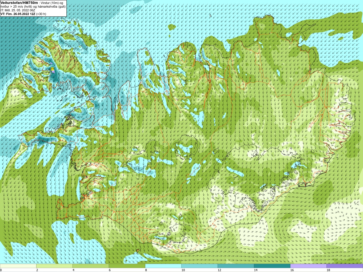Click the 0–2 m/s pale legend swatch
Viewport: 363px width, 272px height.
tap(18, 266)
